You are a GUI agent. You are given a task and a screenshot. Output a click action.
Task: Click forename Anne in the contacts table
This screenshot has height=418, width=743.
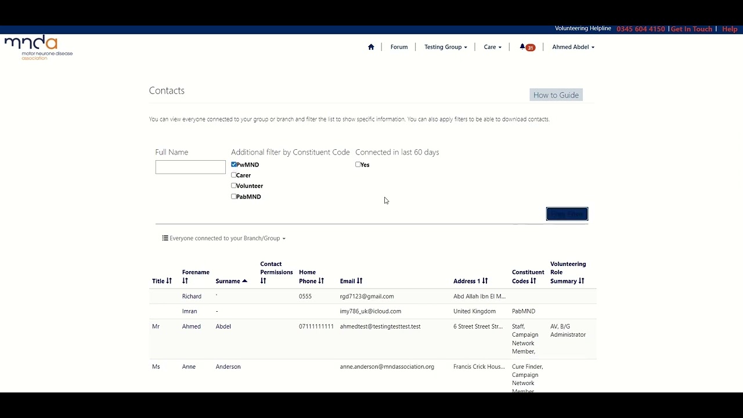[x=189, y=366]
